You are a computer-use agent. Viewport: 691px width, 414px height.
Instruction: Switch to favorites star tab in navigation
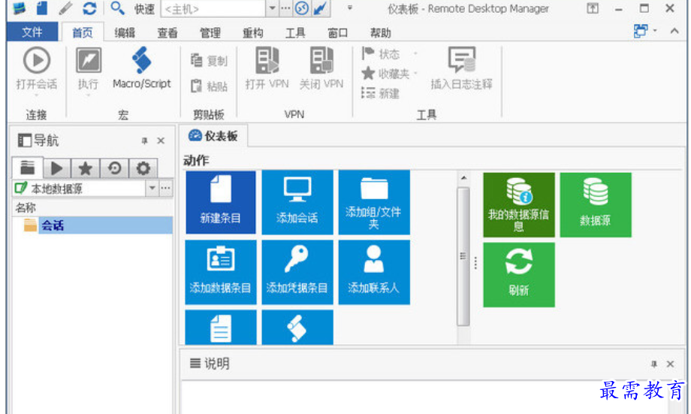click(85, 168)
